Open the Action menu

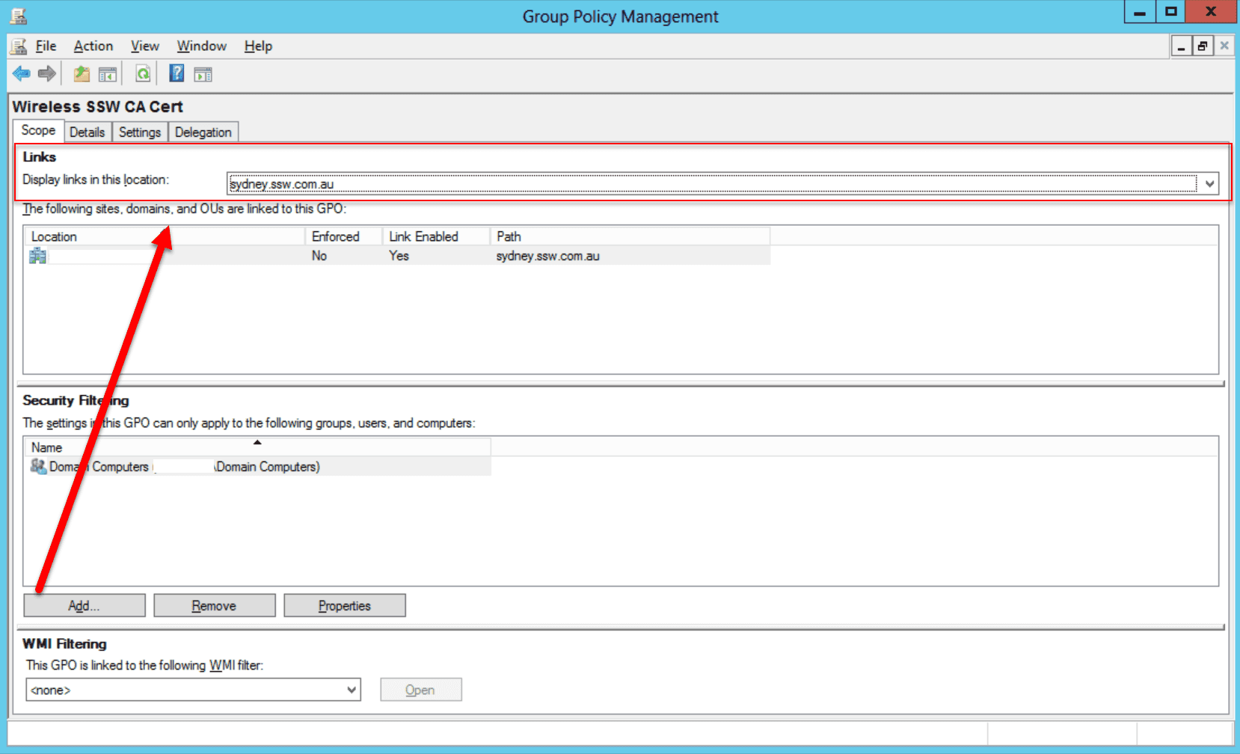pos(93,46)
